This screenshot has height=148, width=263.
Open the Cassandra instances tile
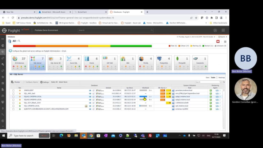(x=200, y=62)
